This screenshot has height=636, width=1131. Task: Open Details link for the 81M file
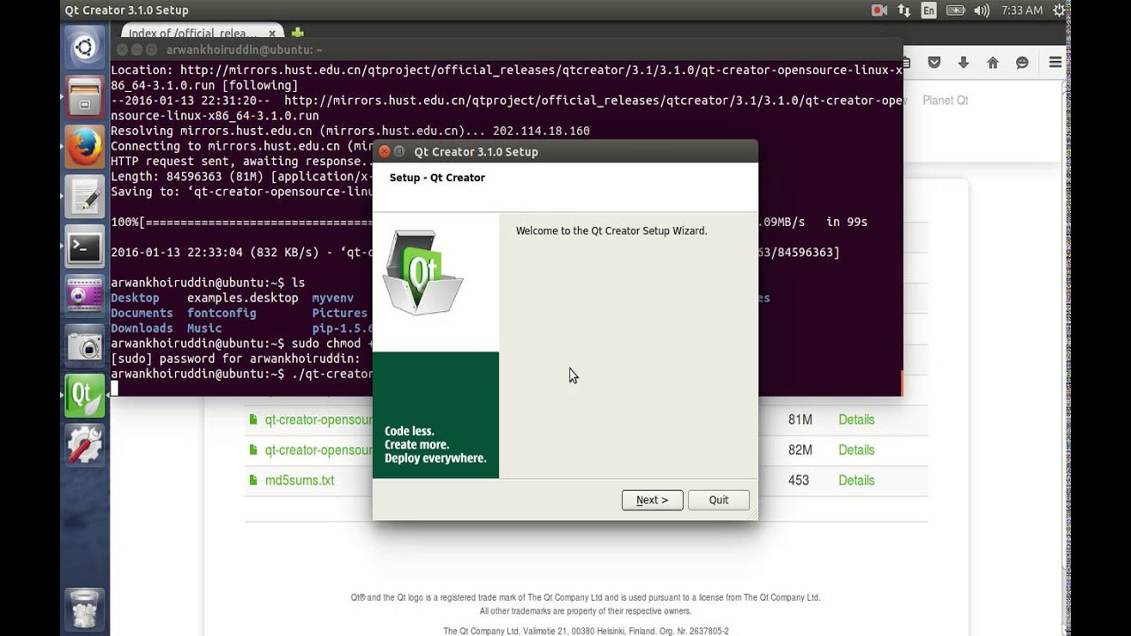(x=856, y=420)
